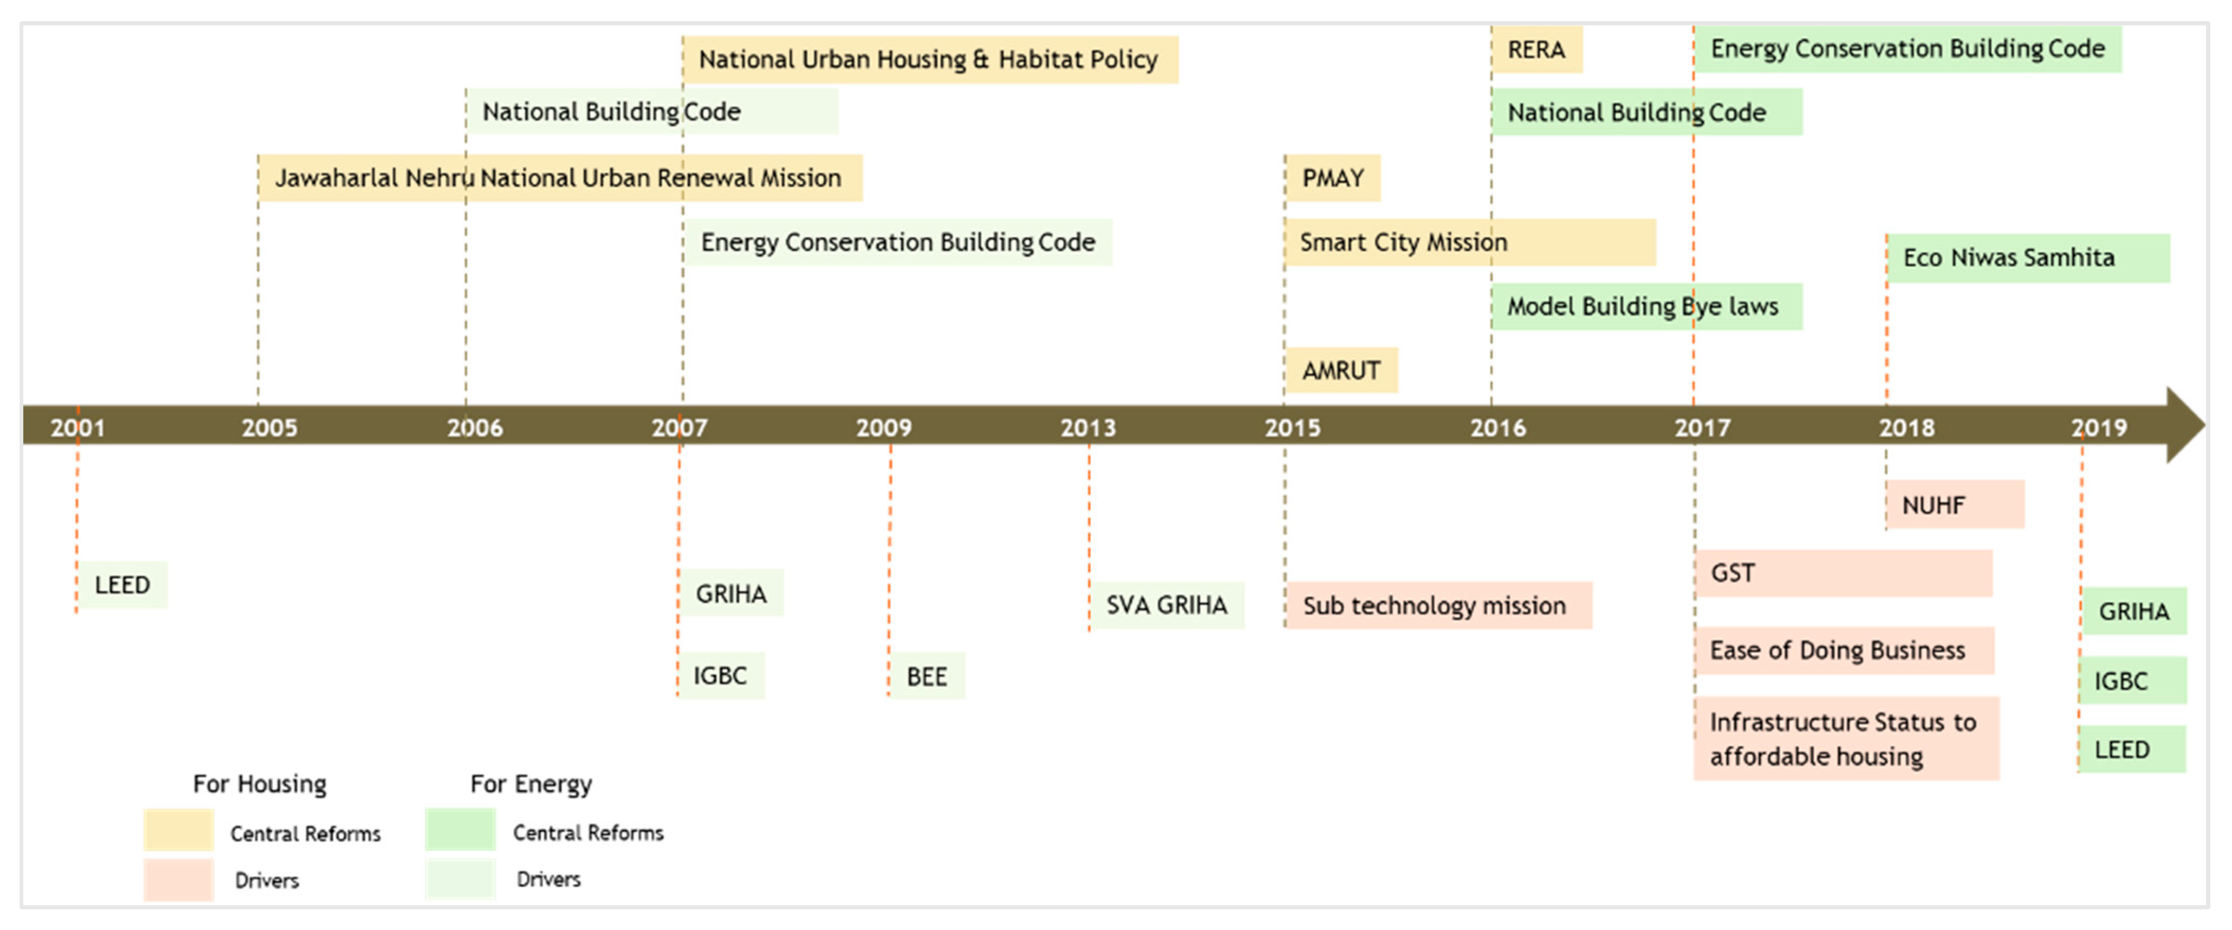Screen dimensions: 2232x930
Task: Click the yellow housing Central Reforms swatch
Action: (178, 829)
